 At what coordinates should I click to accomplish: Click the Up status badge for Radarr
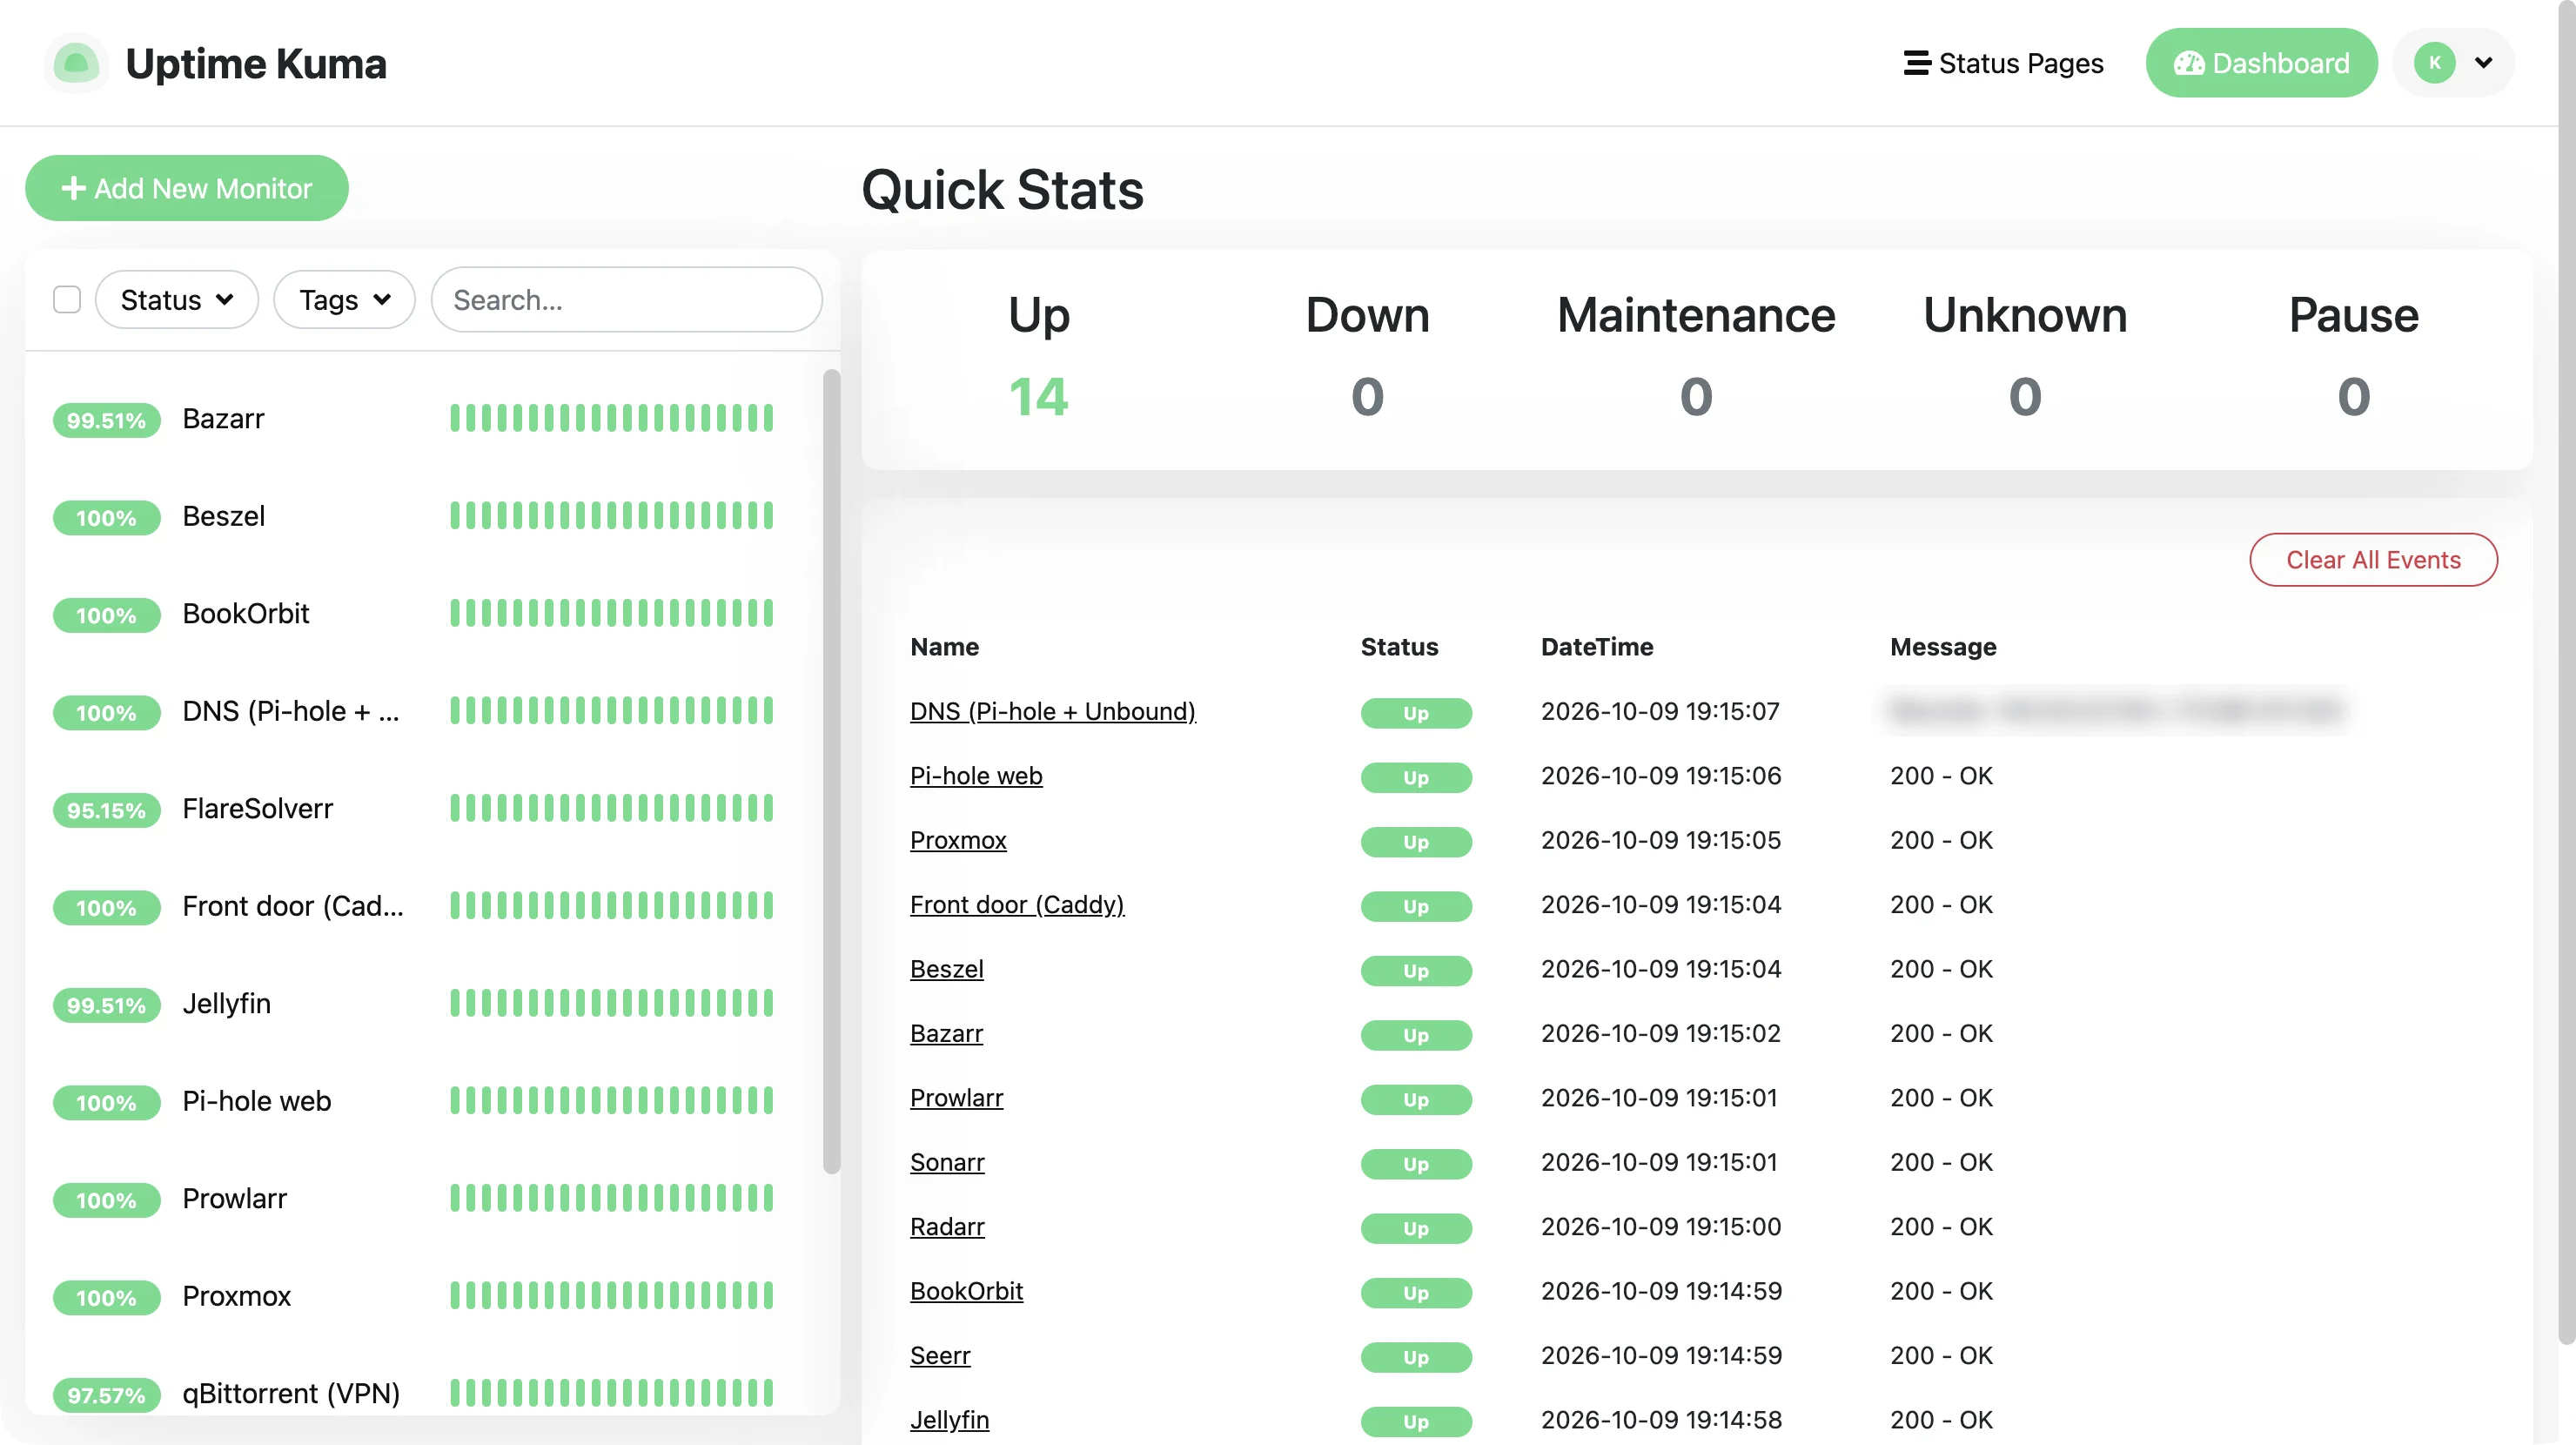(x=1416, y=1228)
